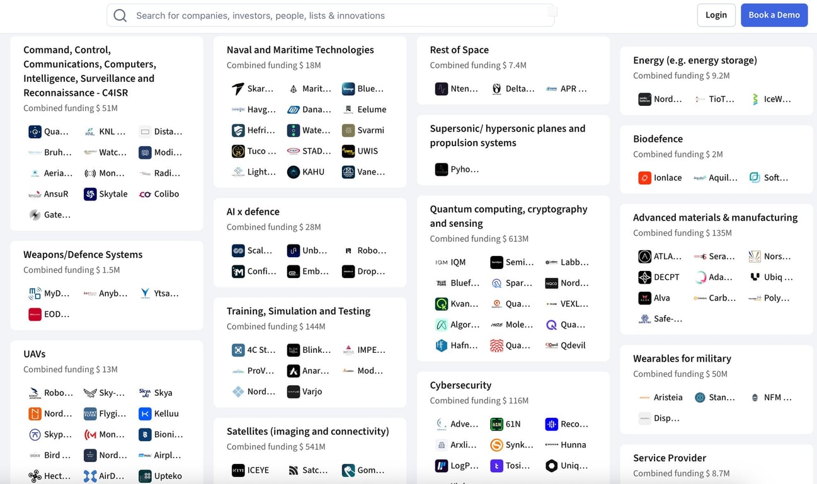The width and height of the screenshot is (817, 484).
Task: Open the Scal… link under AI x defence
Action: (x=260, y=250)
